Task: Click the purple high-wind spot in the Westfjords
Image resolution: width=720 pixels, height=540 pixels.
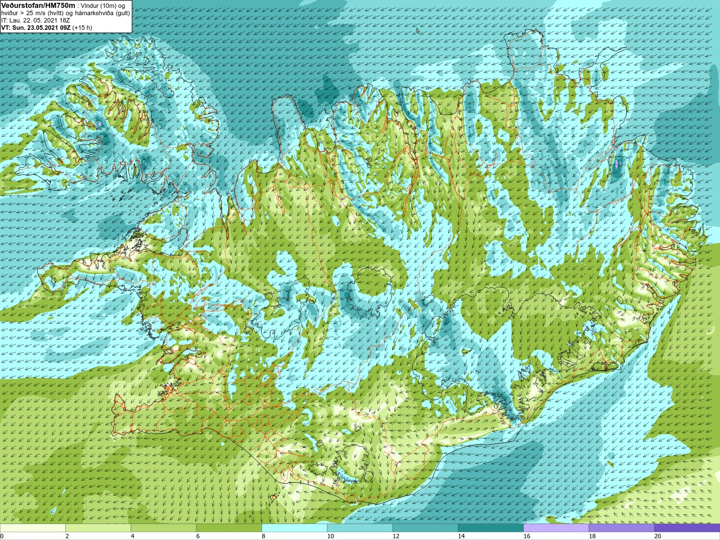Action: pos(100,123)
